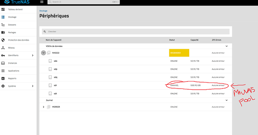Image resolution: width=258 pixels, height=135 pixels.
Task: Open the Applications grid icon
Action: pos(3,71)
